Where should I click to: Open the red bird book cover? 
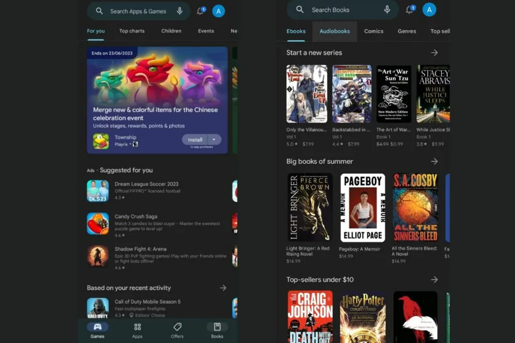(x=415, y=317)
